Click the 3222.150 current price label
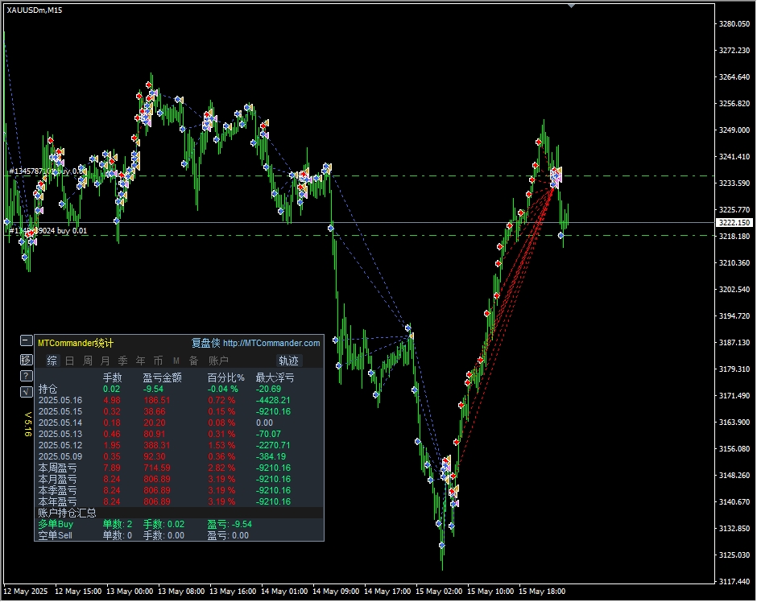The width and height of the screenshot is (757, 602). pos(734,222)
